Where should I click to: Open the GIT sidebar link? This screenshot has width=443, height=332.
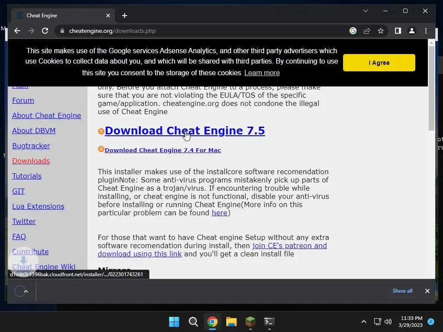(18, 192)
